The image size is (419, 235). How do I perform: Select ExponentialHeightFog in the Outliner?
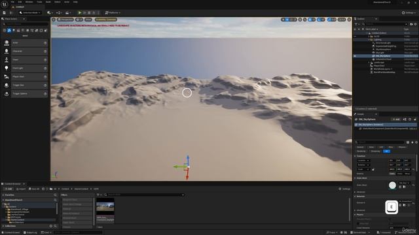(386, 46)
